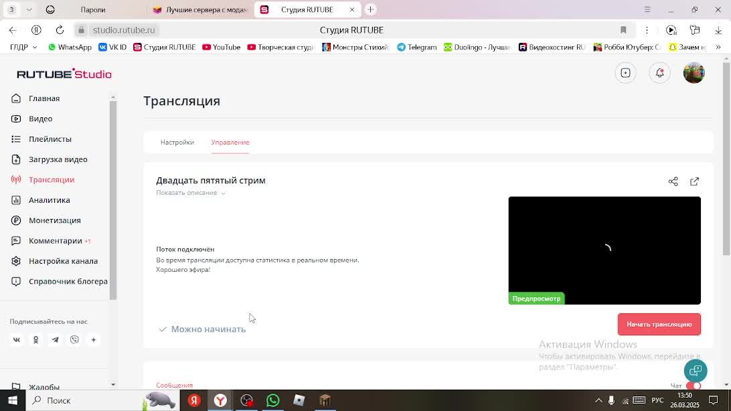The width and height of the screenshot is (731, 411).
Task: Click the Сообщения label
Action: pyautogui.click(x=174, y=386)
